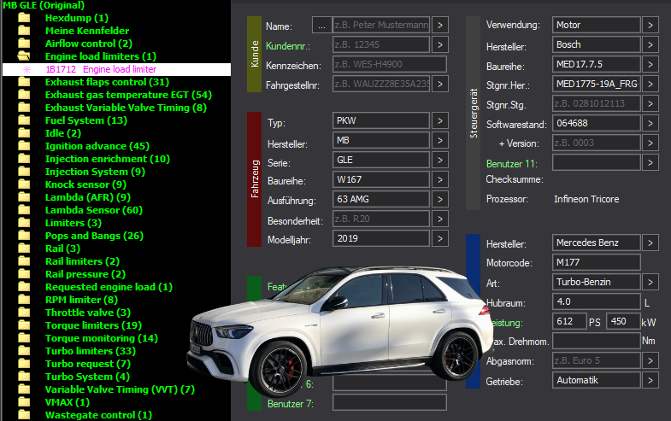Viewport: 671px width, 421px height.
Task: Open the Torque monitoring (14) folder
Action: point(102,338)
